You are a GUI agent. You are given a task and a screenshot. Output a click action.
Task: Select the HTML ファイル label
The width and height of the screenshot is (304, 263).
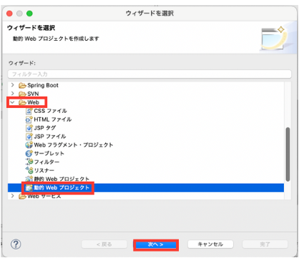[53, 119]
